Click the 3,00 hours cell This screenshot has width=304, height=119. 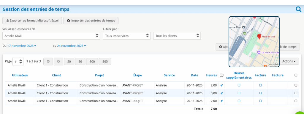click(211, 93)
